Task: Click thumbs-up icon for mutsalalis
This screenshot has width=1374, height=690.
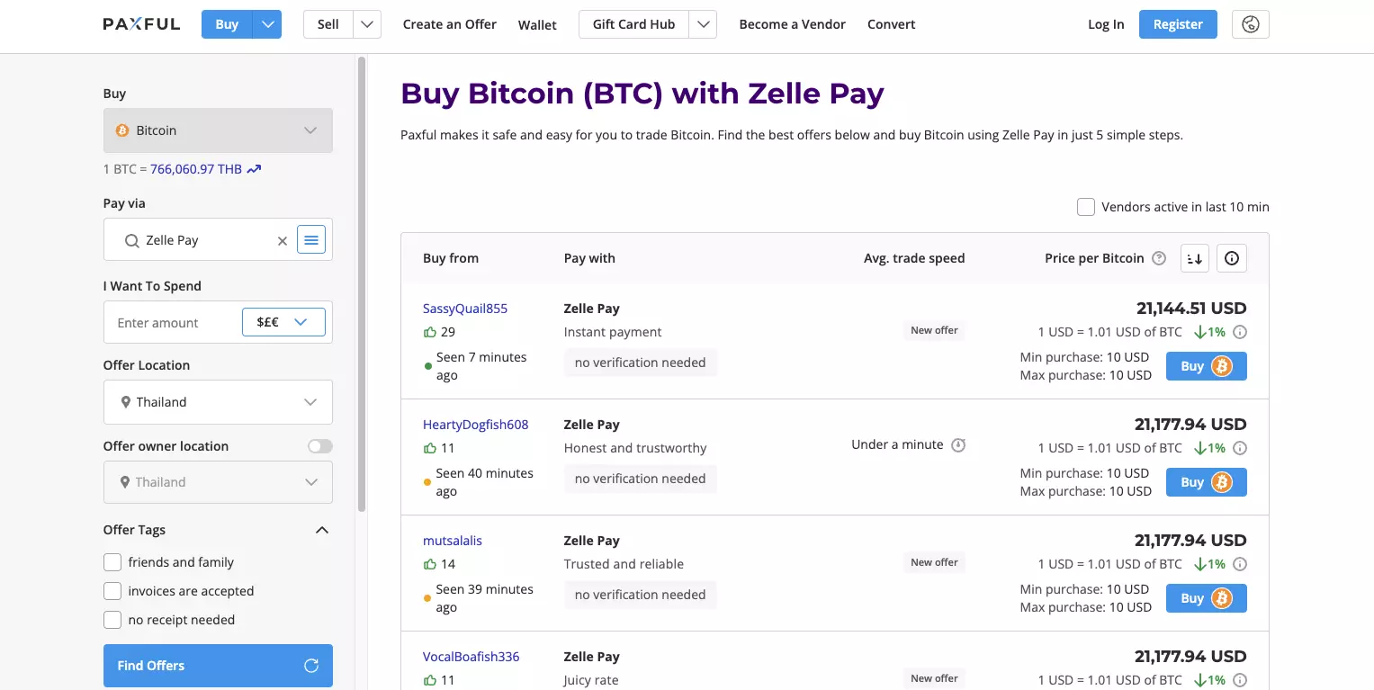Action: pos(429,564)
